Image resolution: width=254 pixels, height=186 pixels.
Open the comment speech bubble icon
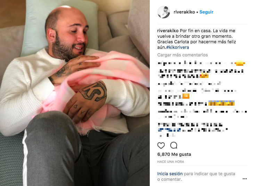174,145
